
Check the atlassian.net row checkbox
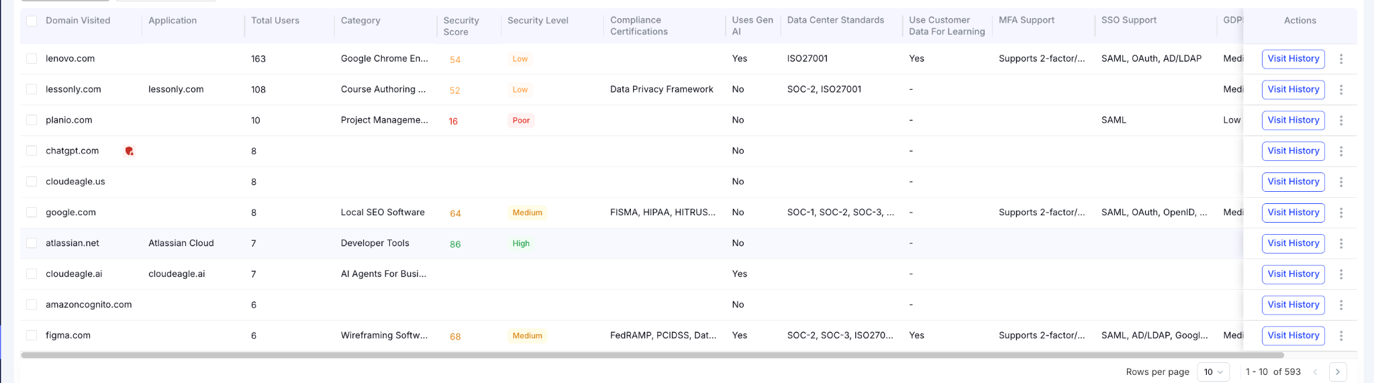pos(32,243)
